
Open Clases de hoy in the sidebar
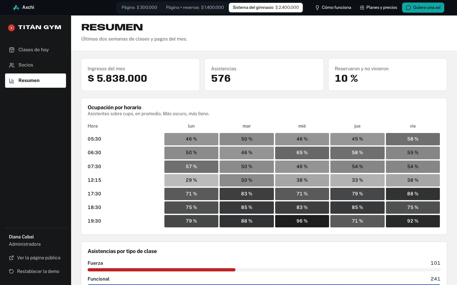tap(36, 50)
